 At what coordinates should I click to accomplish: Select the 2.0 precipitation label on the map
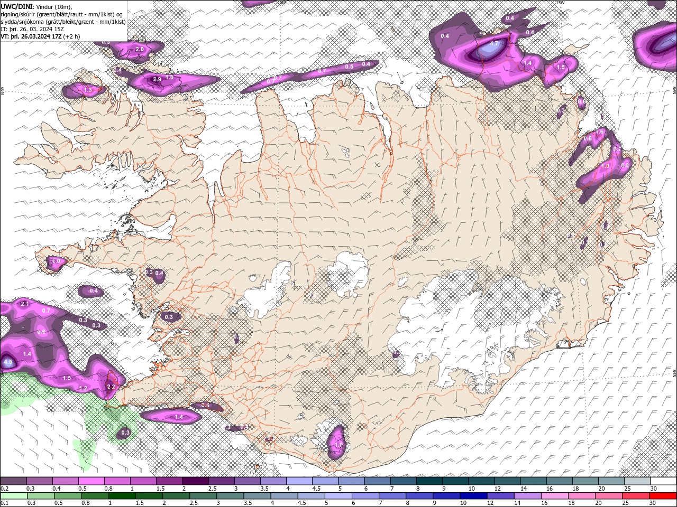tap(140, 49)
